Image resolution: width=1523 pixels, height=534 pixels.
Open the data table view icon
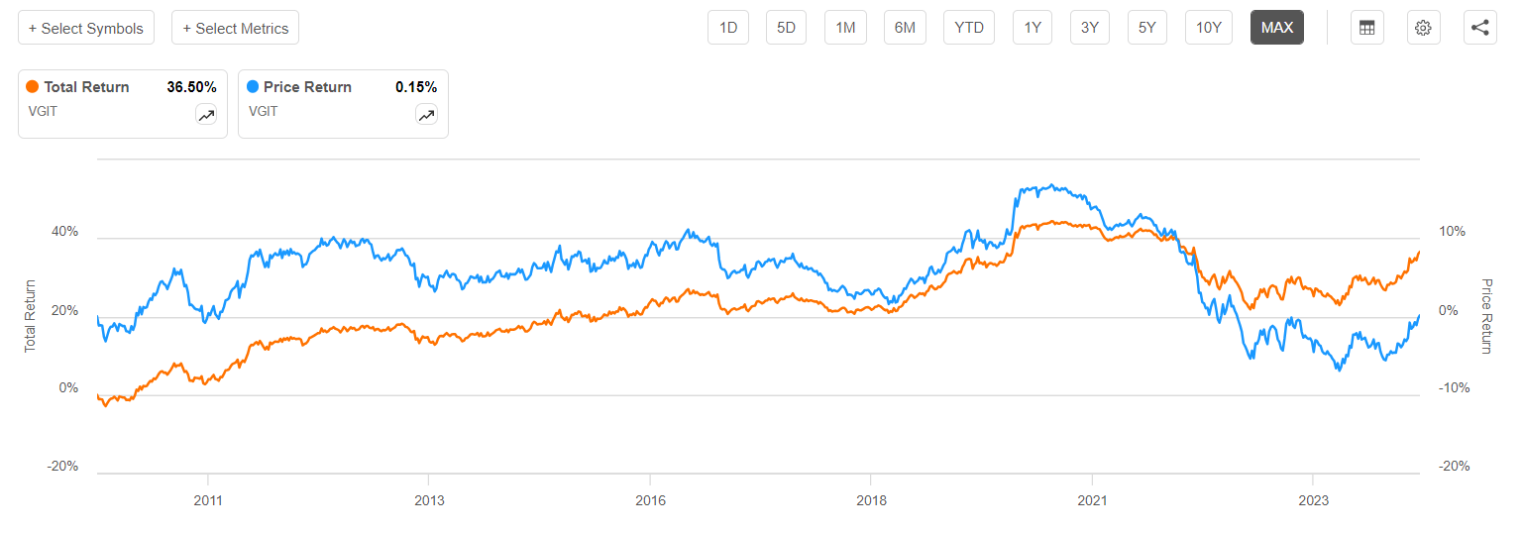[x=1366, y=28]
